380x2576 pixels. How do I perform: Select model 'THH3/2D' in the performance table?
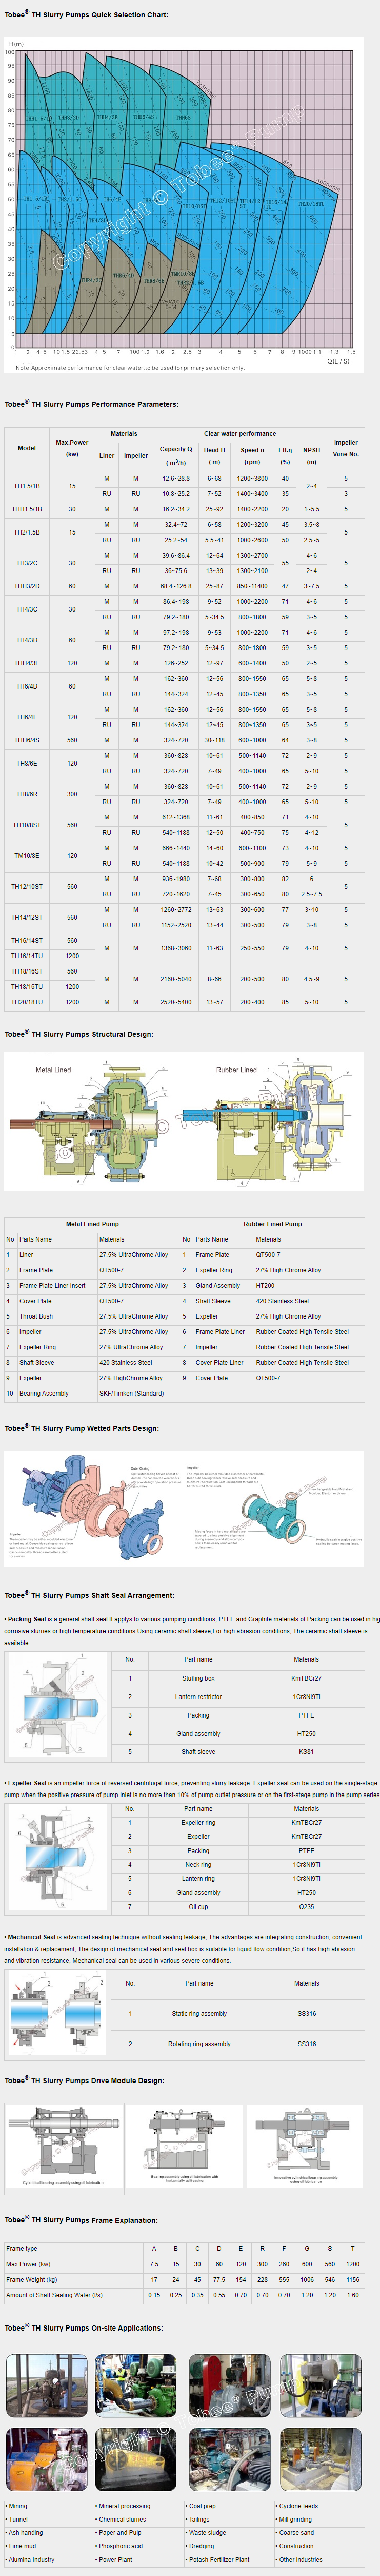(27, 586)
